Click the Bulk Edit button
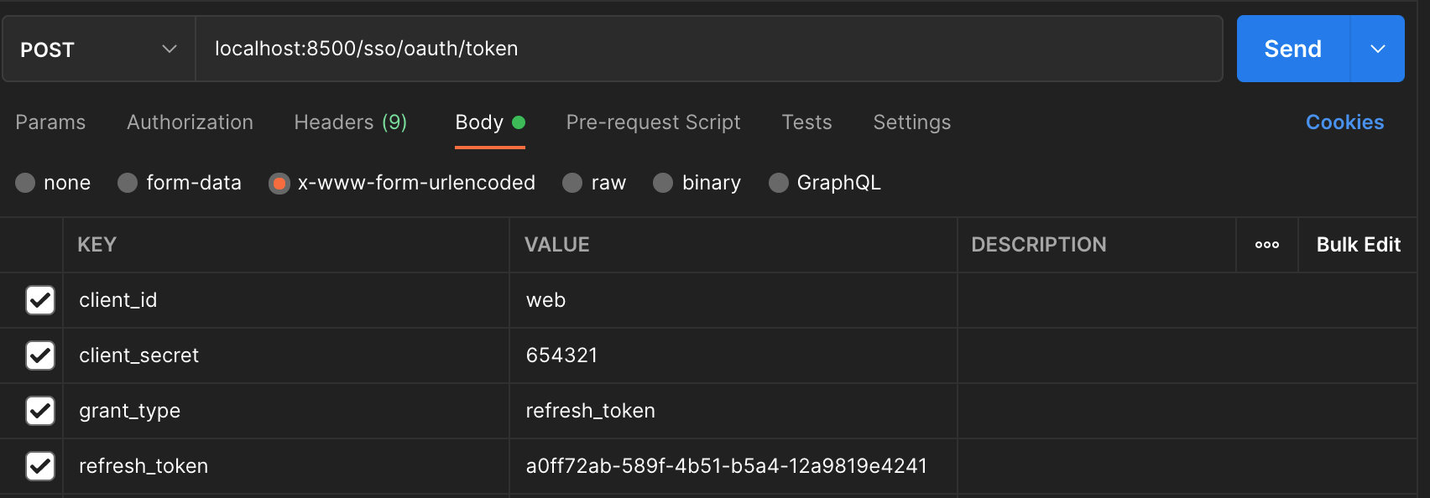1430x498 pixels. tap(1358, 245)
